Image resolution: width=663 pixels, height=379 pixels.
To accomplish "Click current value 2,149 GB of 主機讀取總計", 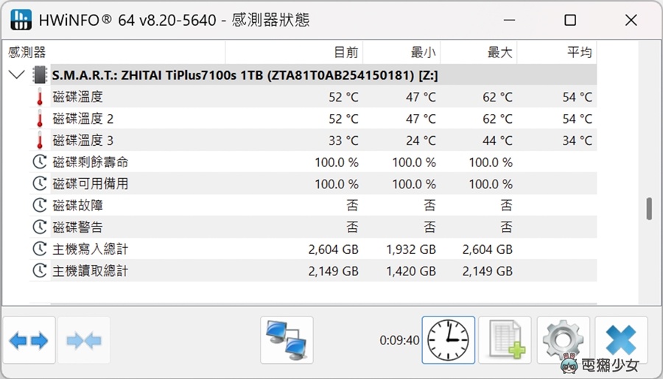I will coord(333,271).
